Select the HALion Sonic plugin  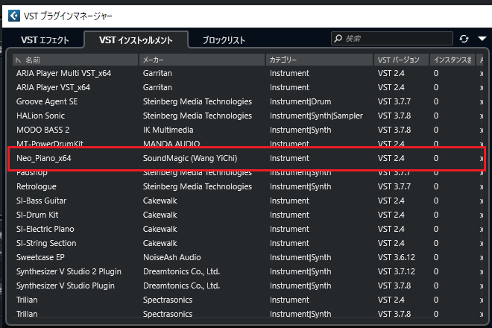click(x=248, y=116)
